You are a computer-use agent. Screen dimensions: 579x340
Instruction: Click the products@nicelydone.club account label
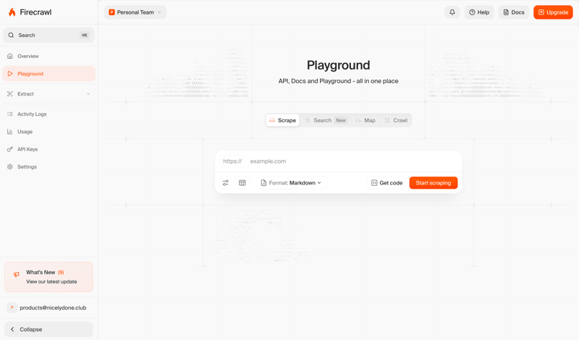coord(53,307)
